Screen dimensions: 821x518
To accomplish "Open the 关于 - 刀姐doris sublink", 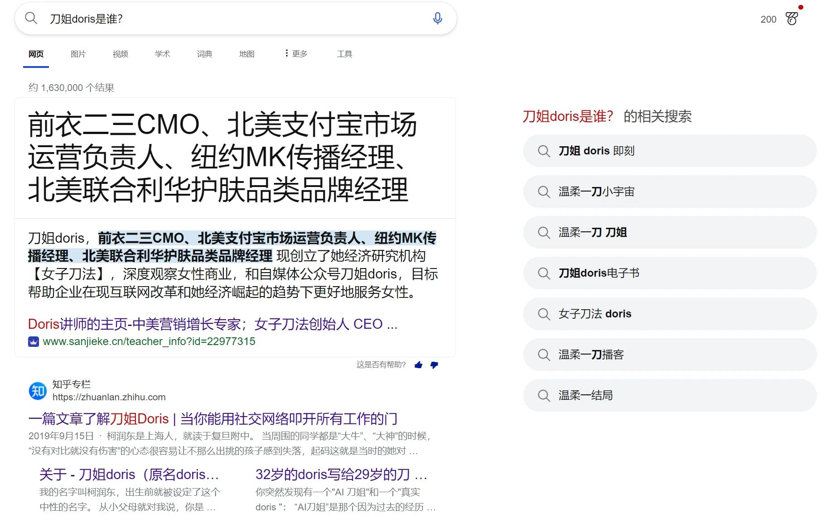I will click(129, 475).
